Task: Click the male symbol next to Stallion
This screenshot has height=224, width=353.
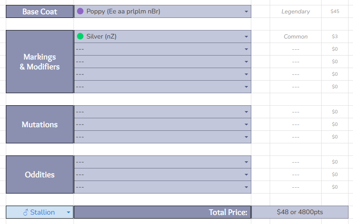Action: [26, 212]
